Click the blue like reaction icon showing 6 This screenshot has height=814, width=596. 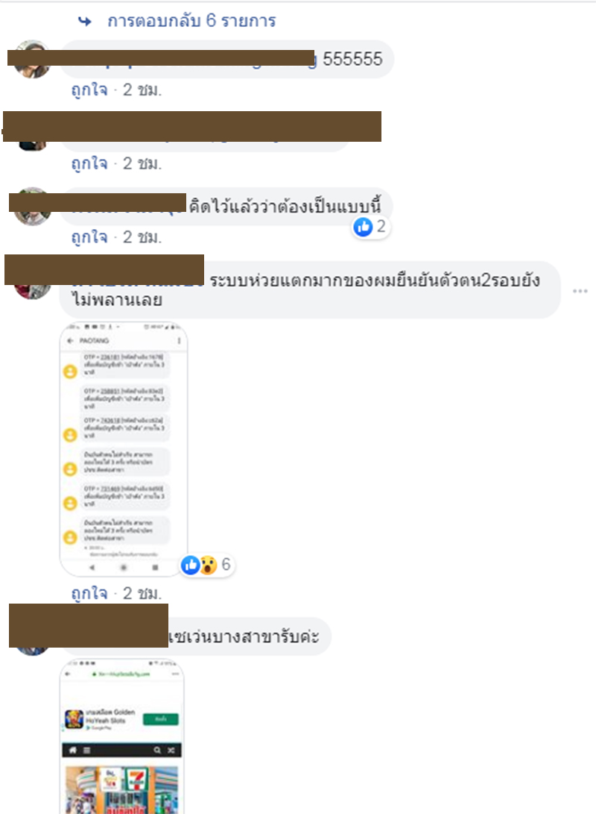(x=191, y=565)
